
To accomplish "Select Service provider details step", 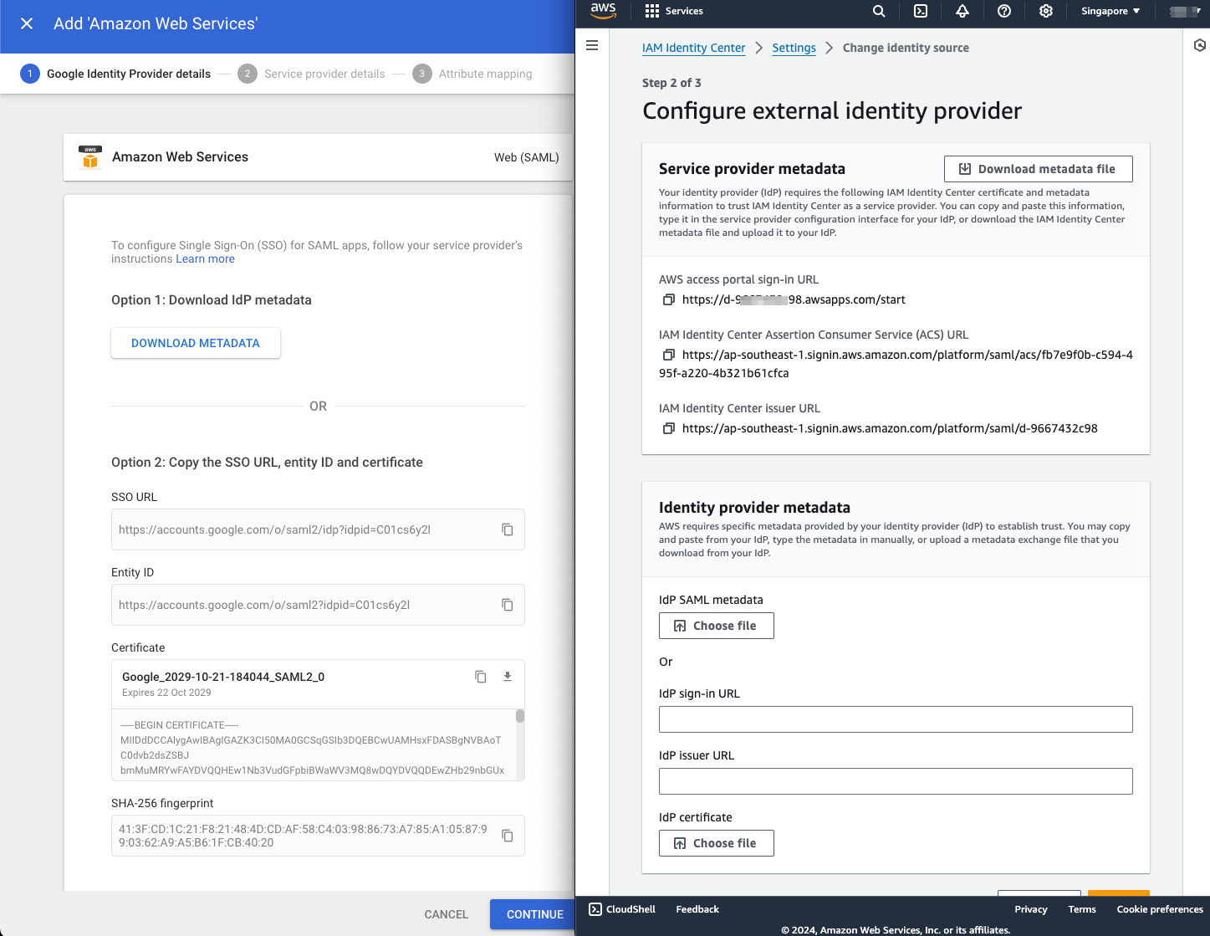I will 311,74.
